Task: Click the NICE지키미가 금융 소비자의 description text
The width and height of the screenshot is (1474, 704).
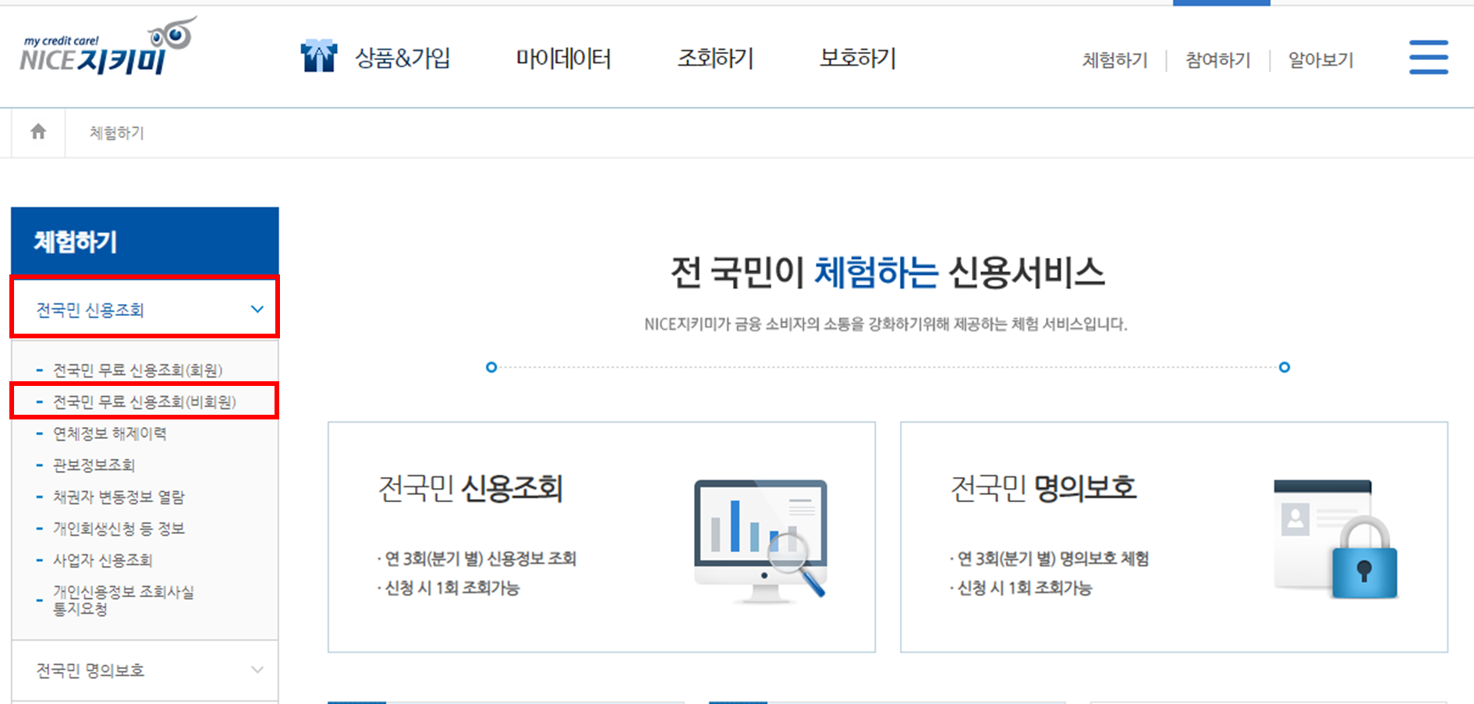Action: click(886, 324)
